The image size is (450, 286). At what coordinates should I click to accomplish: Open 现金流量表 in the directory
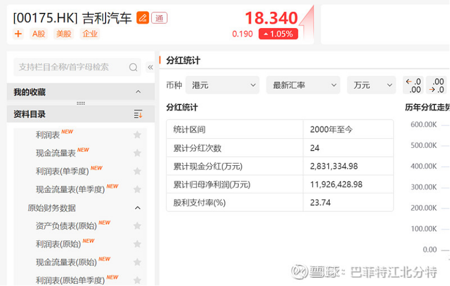tap(56, 153)
